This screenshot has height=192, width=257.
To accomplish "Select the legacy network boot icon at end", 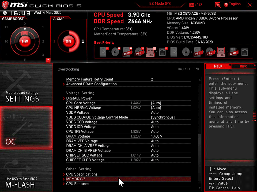I will point(245,52).
